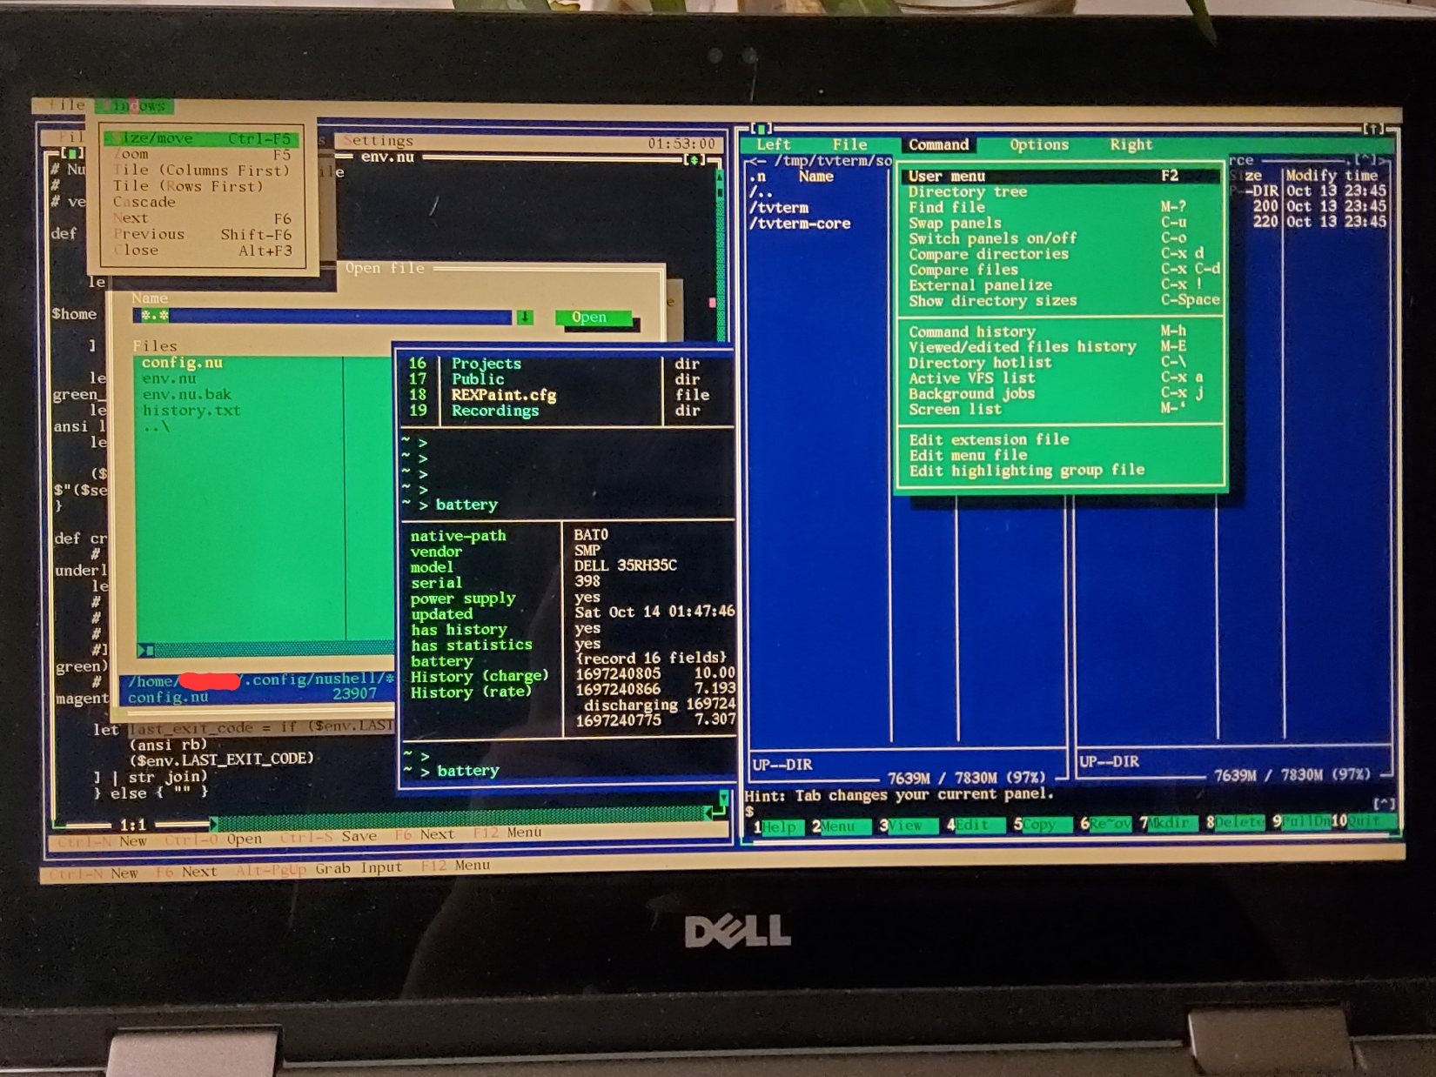Select history.txt in Files list
This screenshot has width=1436, height=1077.
point(191,411)
